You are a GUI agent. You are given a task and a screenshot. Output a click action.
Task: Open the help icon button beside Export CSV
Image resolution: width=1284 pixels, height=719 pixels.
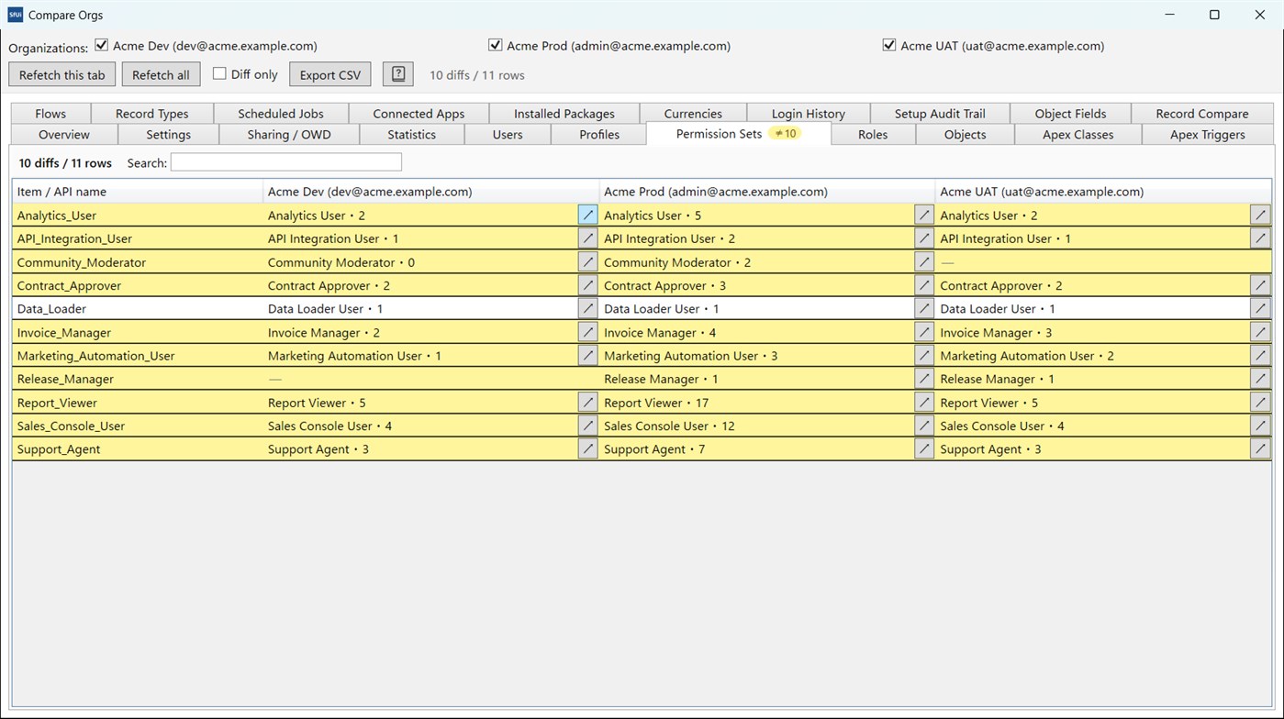398,74
